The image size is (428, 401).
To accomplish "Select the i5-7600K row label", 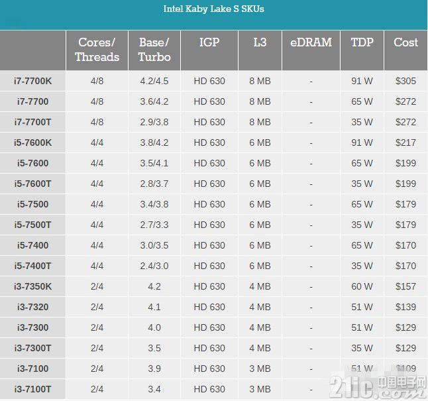I will point(32,143).
